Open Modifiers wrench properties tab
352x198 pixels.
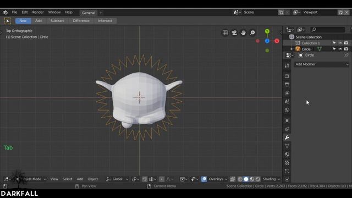[x=287, y=137]
